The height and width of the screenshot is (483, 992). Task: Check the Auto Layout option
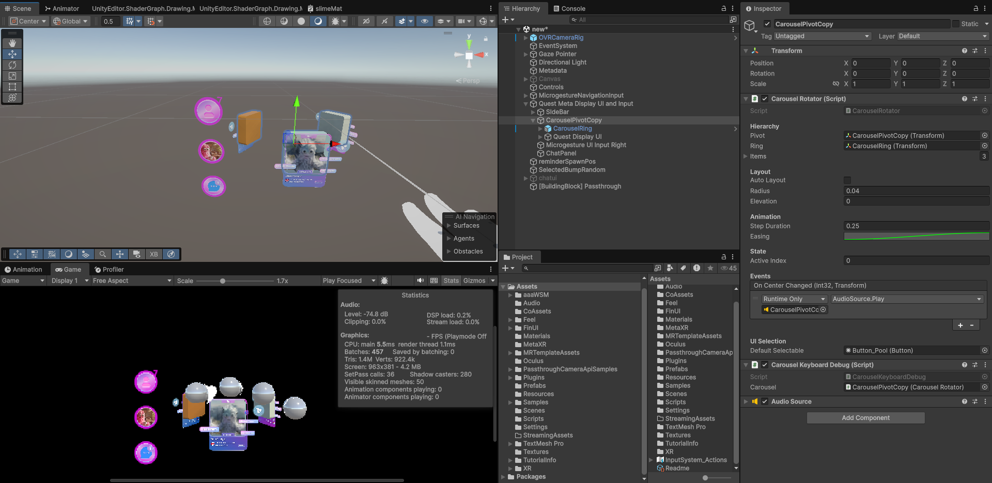point(847,180)
